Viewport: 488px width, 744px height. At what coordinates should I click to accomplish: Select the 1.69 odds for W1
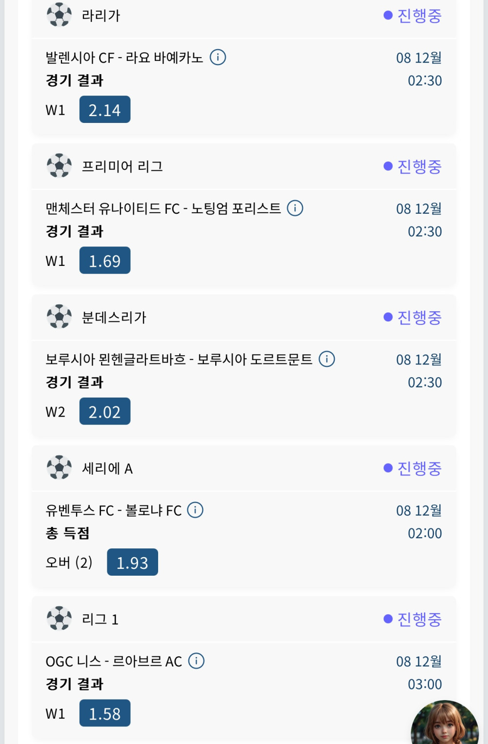pyautogui.click(x=105, y=261)
